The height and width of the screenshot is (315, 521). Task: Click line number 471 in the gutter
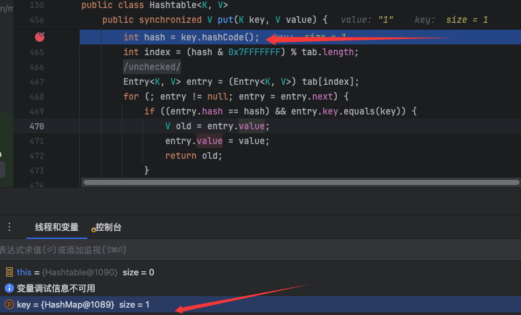click(37, 141)
